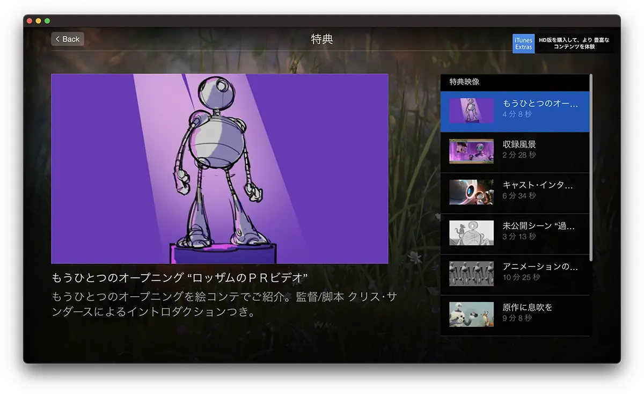Select the もうひとつのオー… thumbnail in list
This screenshot has width=644, height=394.
pos(471,111)
